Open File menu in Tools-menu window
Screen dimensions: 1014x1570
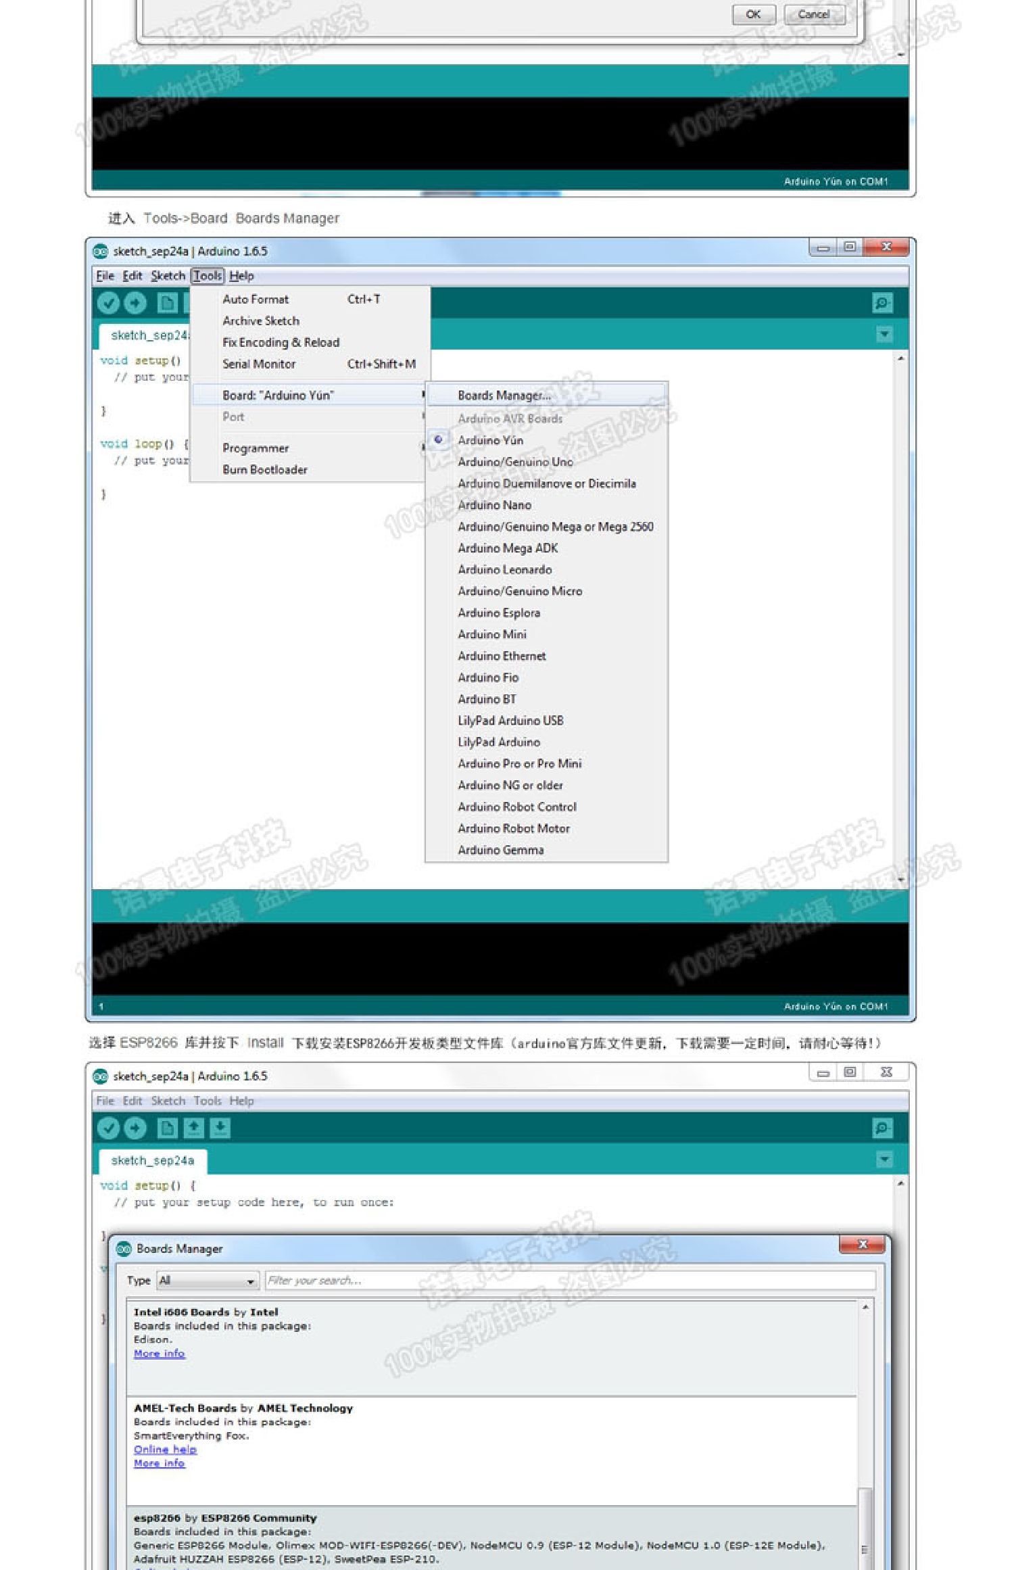105,276
